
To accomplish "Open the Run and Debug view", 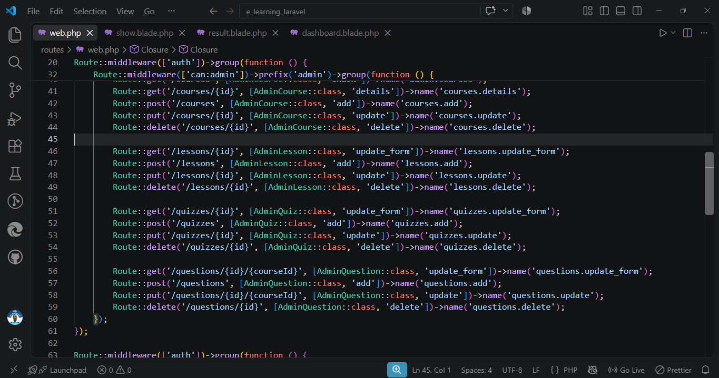I will click(15, 118).
